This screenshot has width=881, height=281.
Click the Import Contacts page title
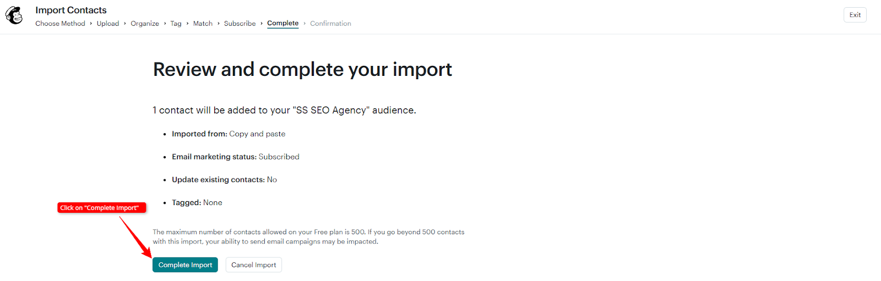(x=71, y=10)
